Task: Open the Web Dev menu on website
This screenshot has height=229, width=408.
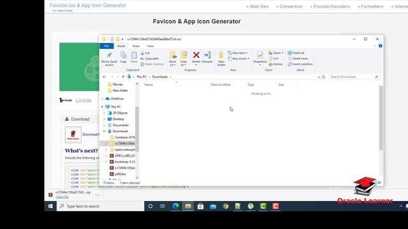Action: 258,6
